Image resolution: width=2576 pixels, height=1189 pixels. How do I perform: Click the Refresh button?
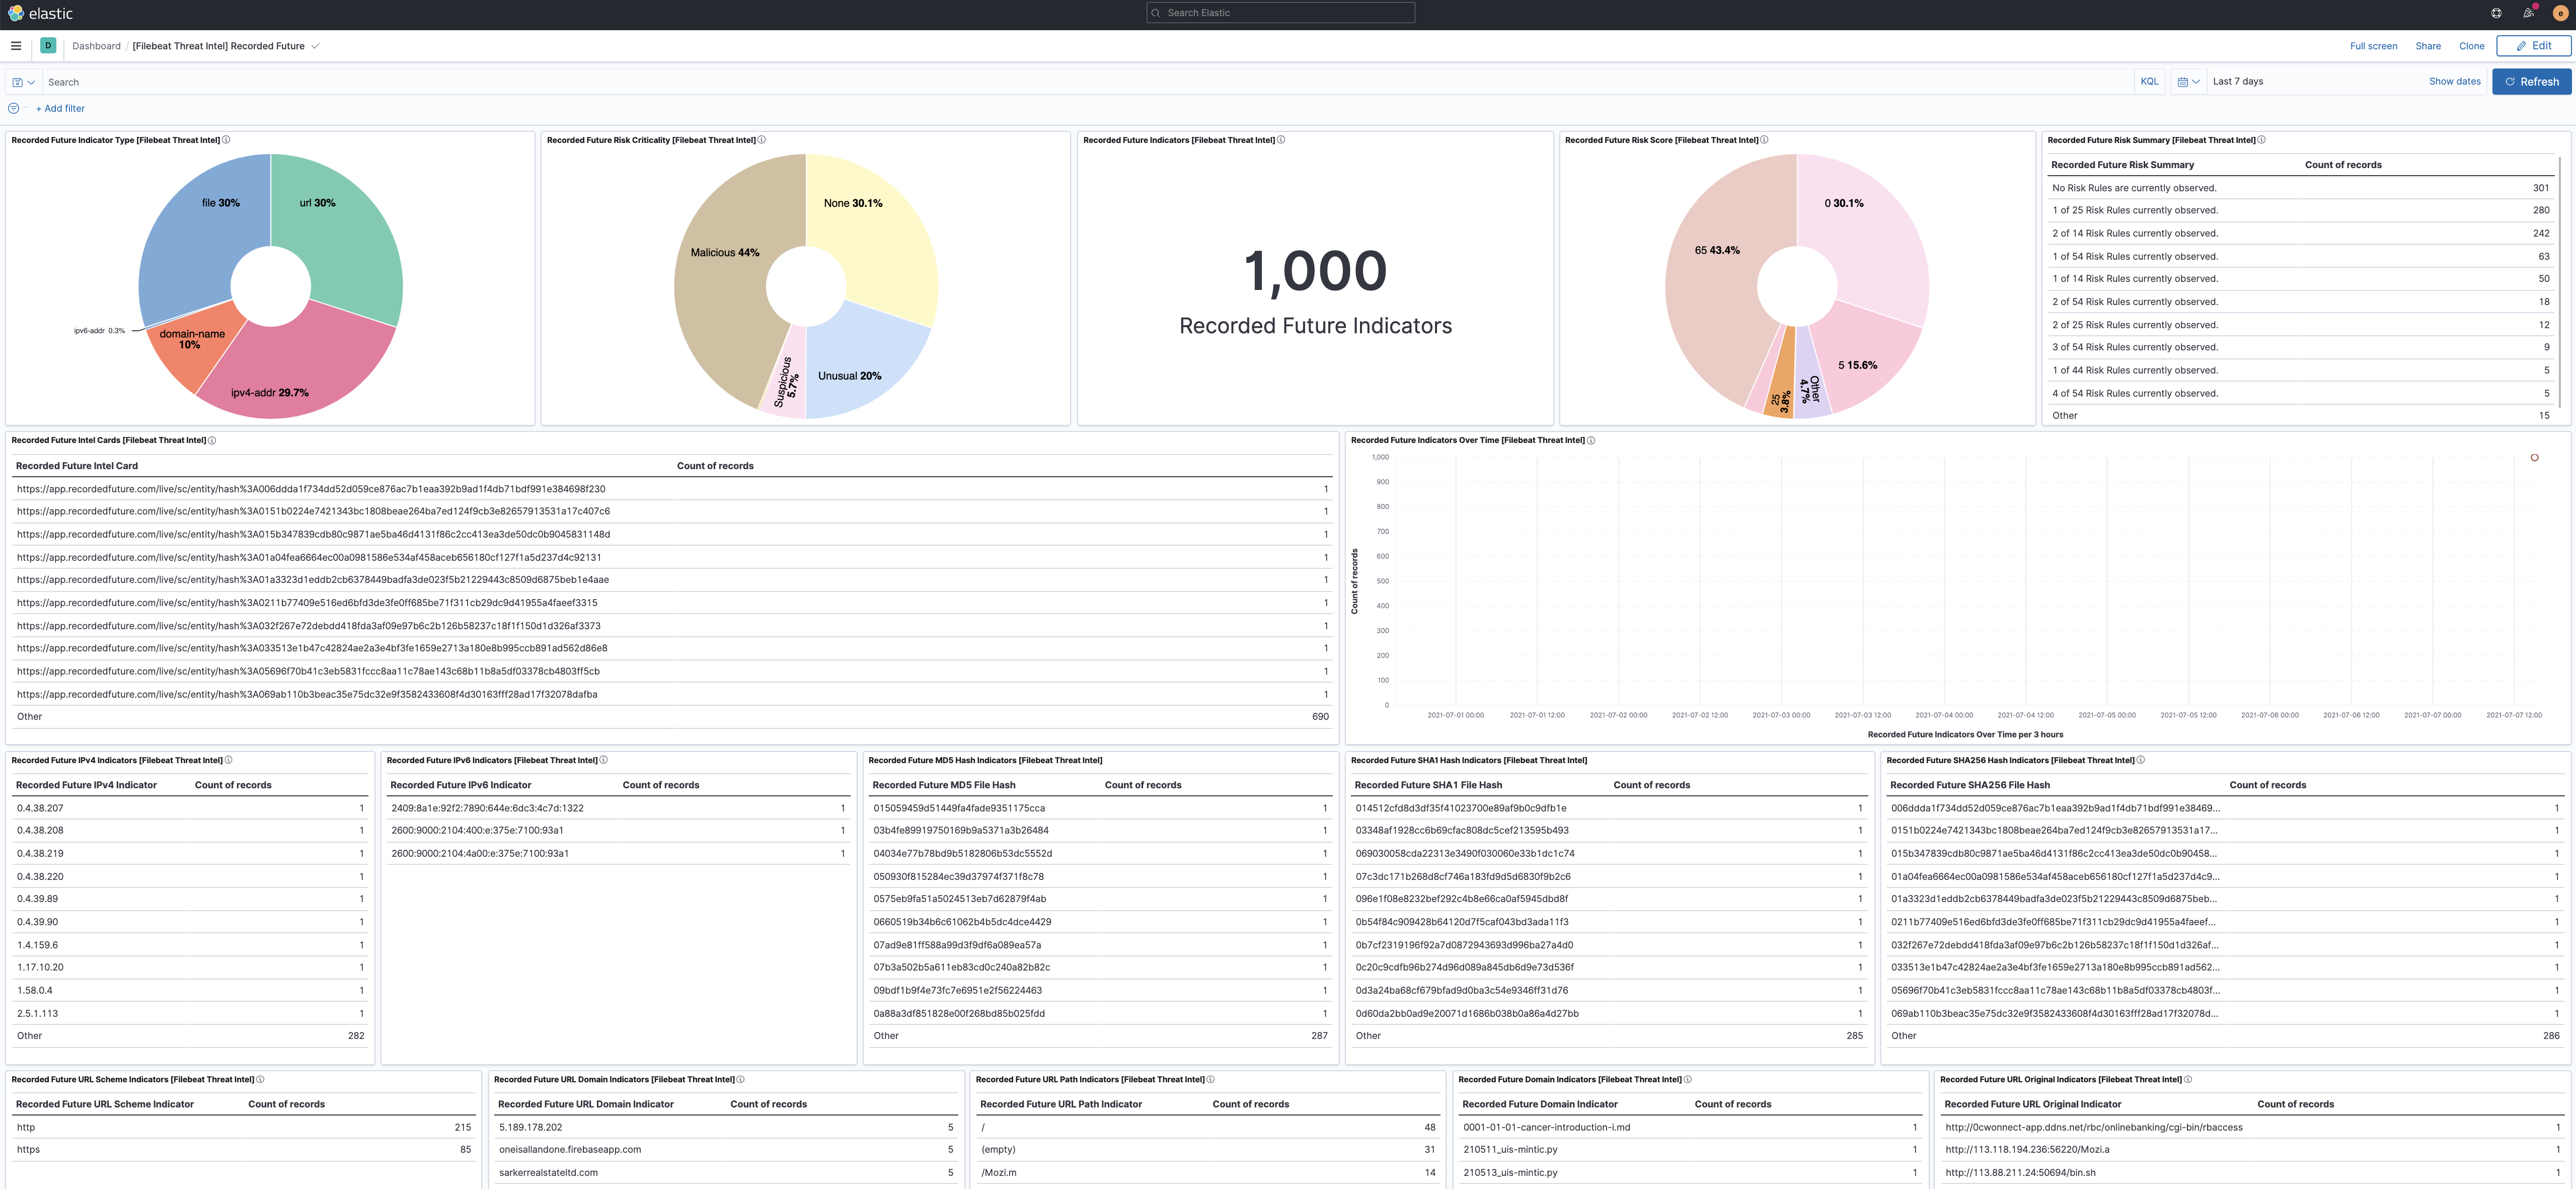point(2532,81)
